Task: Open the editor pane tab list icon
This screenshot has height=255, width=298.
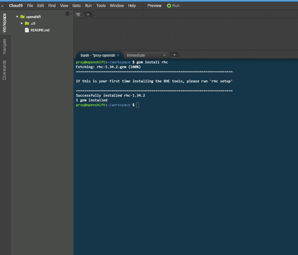Action: point(78,15)
